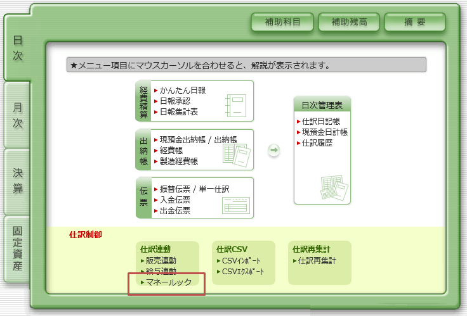The height and width of the screenshot is (316, 467).
Task: Open the 補助科目 button
Action: pyautogui.click(x=282, y=22)
